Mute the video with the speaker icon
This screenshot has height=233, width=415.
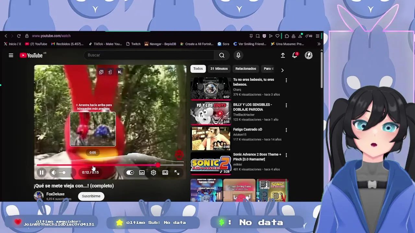coord(53,173)
